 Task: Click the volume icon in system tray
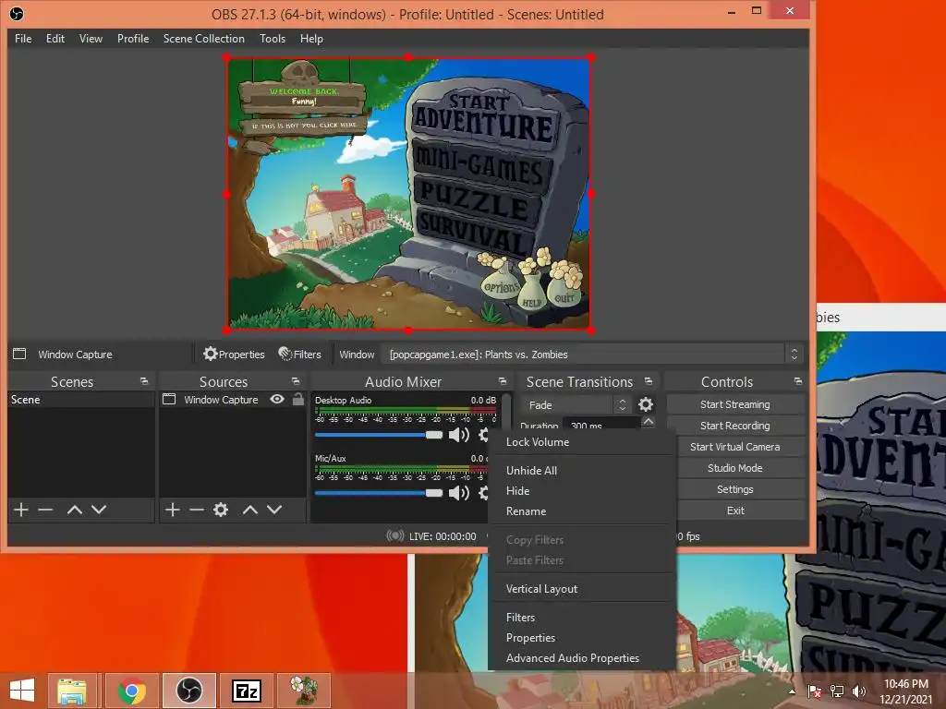(858, 691)
